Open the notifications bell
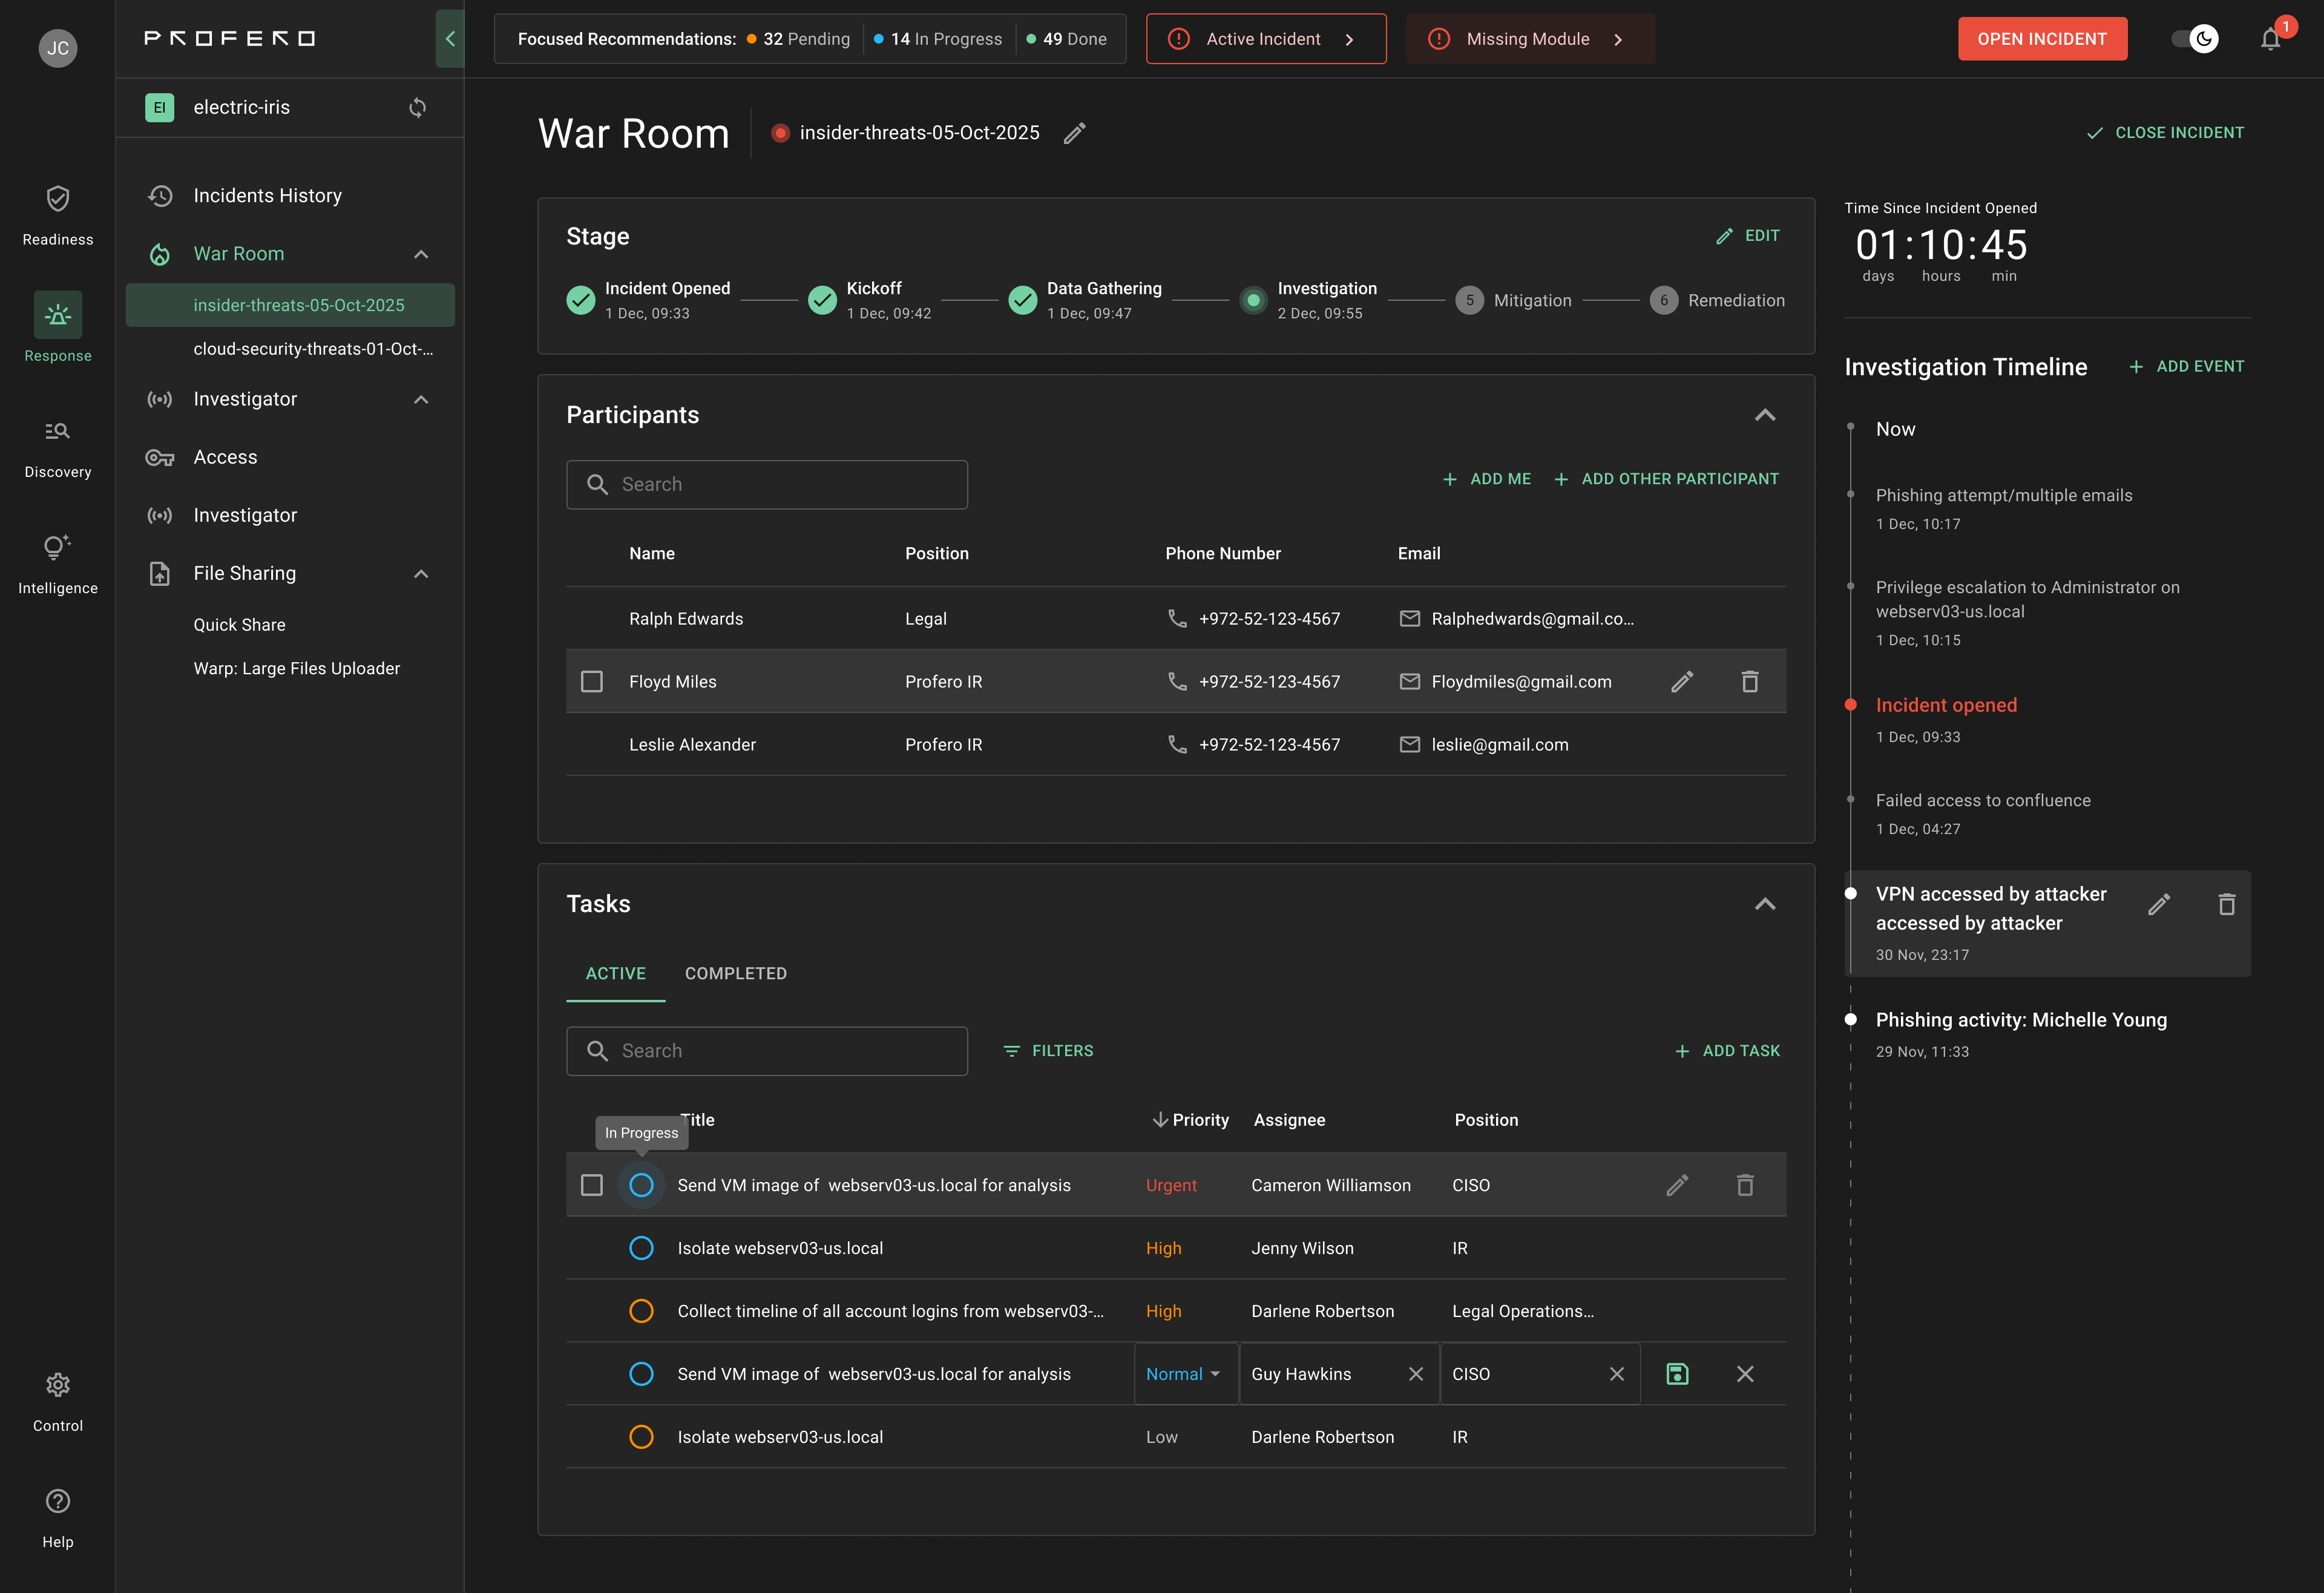The width and height of the screenshot is (2324, 1593). 2270,39
